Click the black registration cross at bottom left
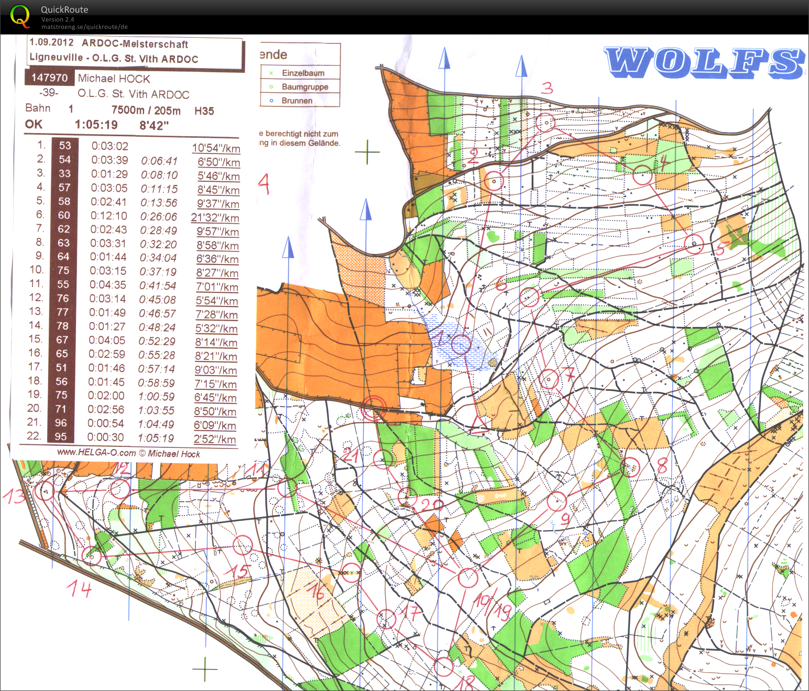This screenshot has height=691, width=809. coord(205,669)
